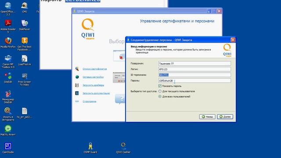Close the Создание/удаление персоны dialog
Image resolution: width=281 pixels, height=158 pixels.
[233, 40]
